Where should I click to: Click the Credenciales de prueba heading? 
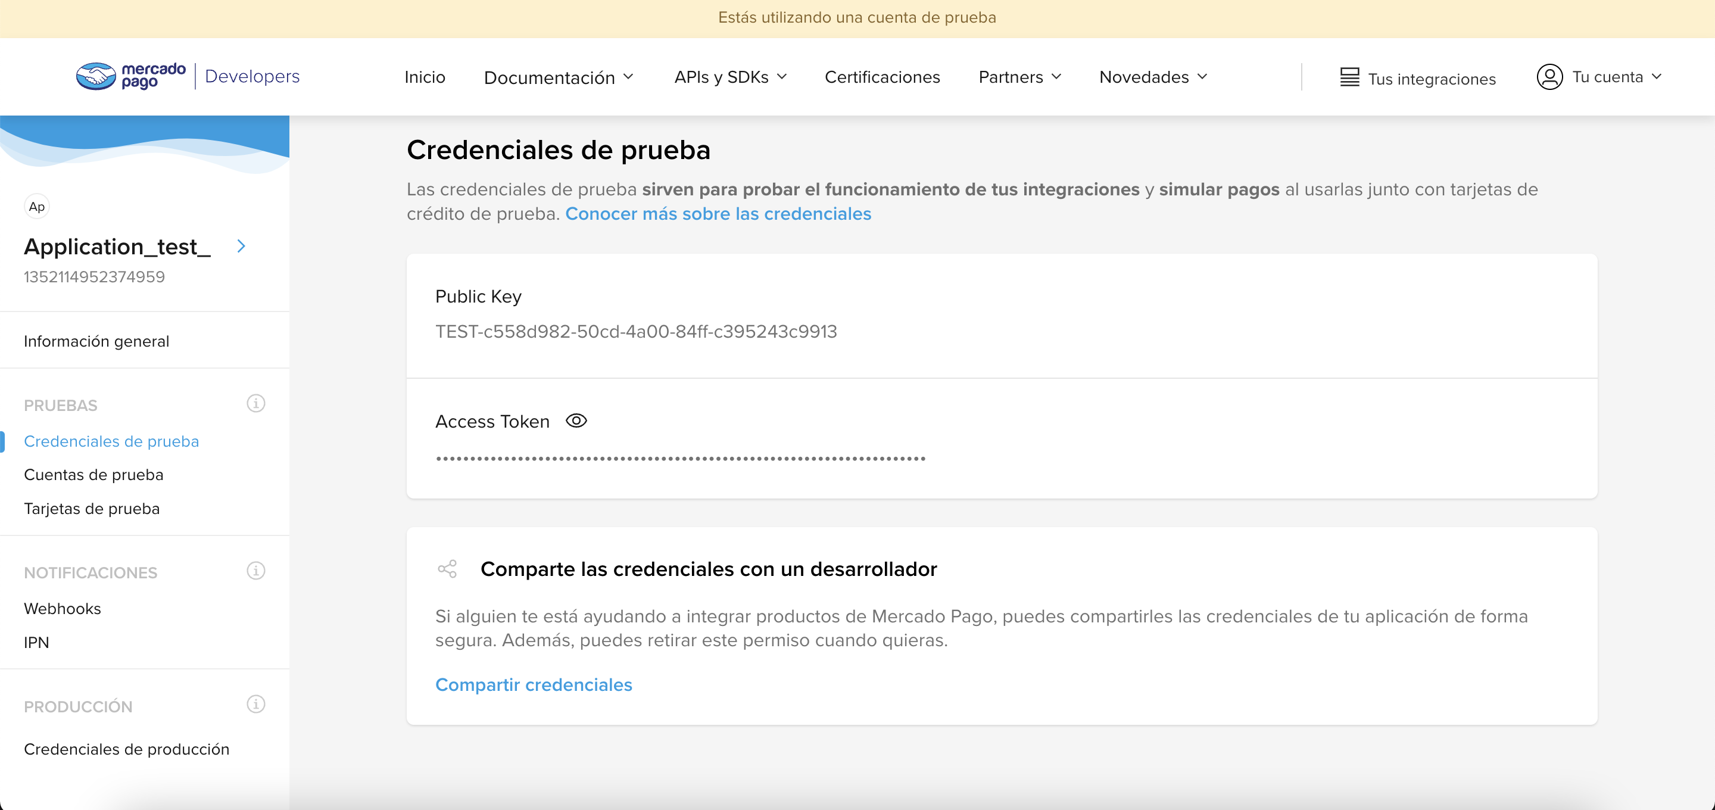coord(559,150)
